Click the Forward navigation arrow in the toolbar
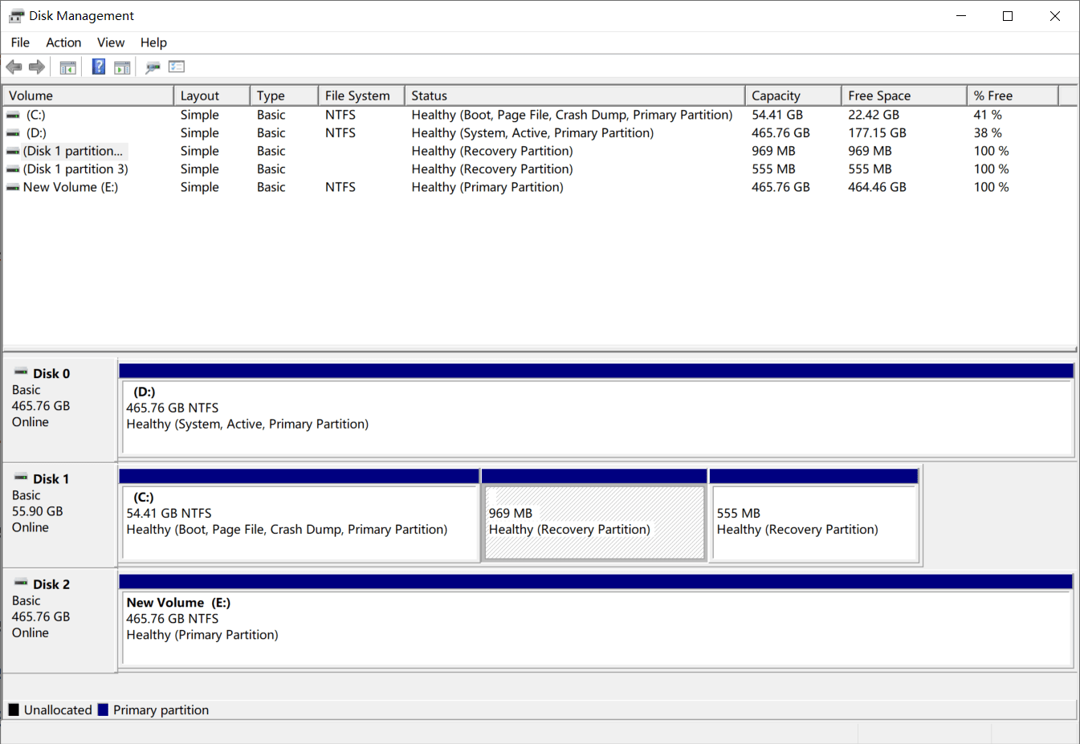The height and width of the screenshot is (744, 1080). (37, 67)
